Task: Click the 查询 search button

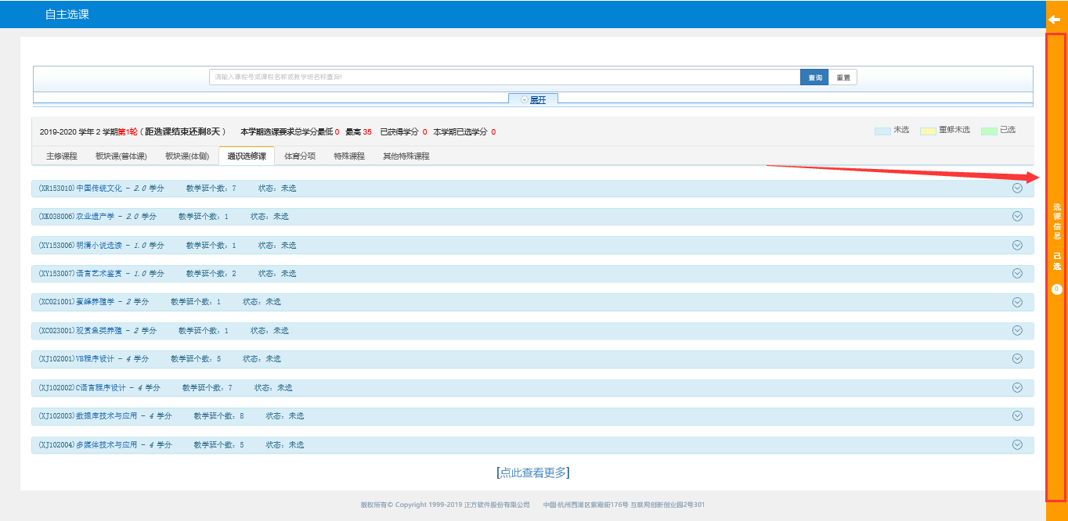Action: [814, 77]
